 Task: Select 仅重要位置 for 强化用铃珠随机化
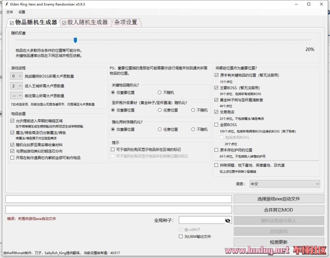pos(113,129)
